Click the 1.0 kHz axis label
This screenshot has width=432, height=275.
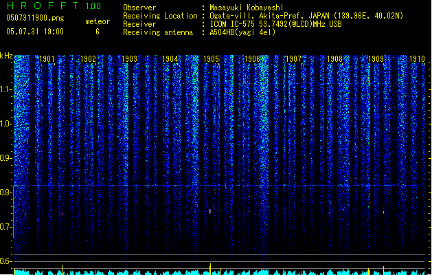pos(6,124)
